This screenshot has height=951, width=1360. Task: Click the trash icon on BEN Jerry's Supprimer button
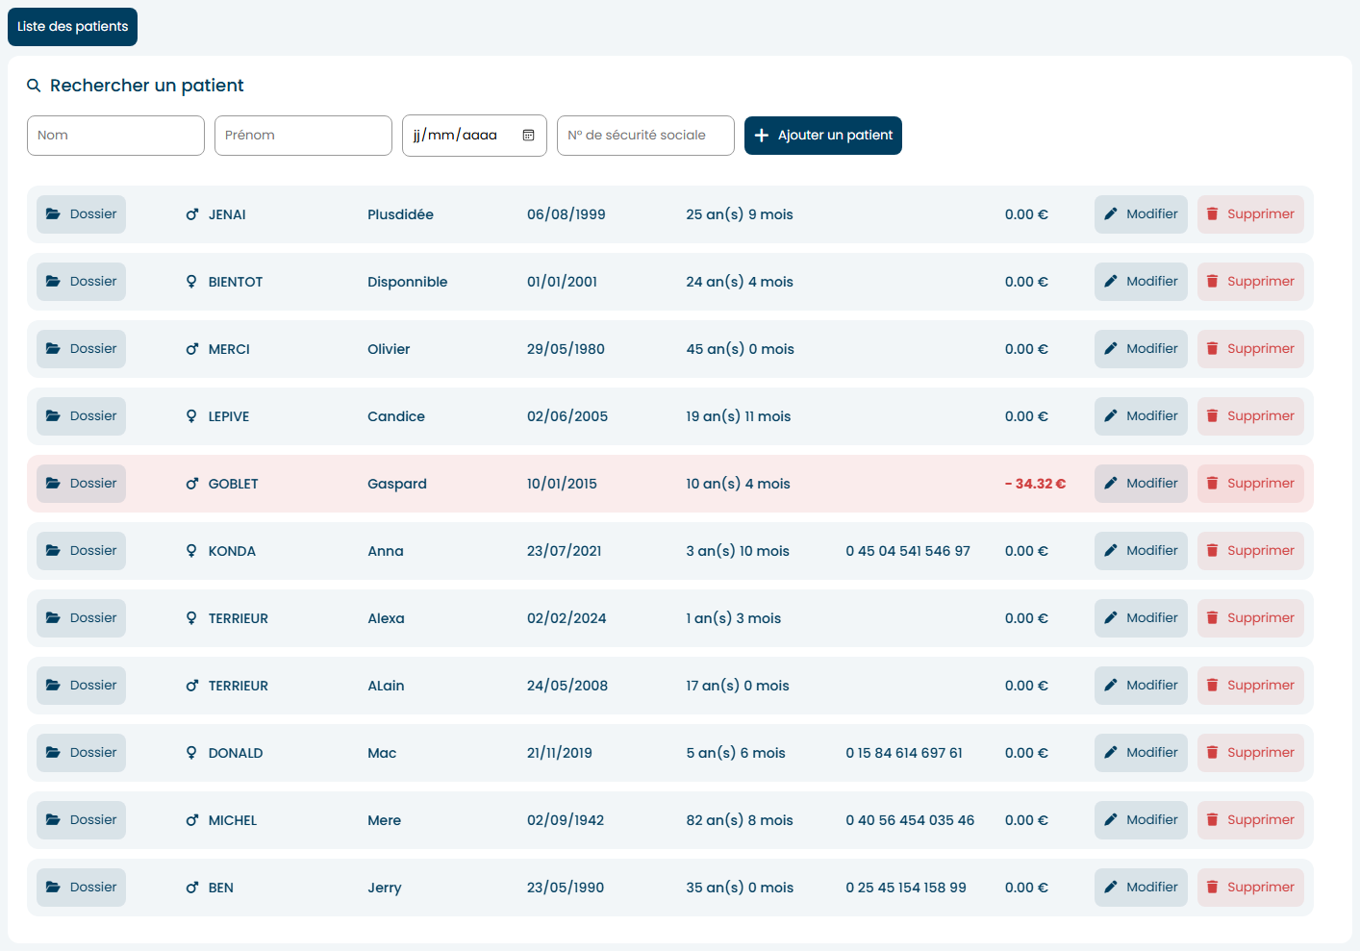[x=1211, y=887]
